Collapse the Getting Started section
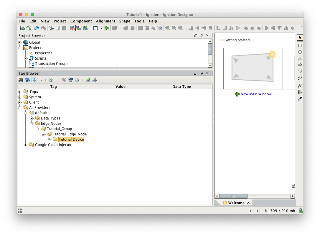Viewport: 320px width, 236px height. [x=222, y=40]
